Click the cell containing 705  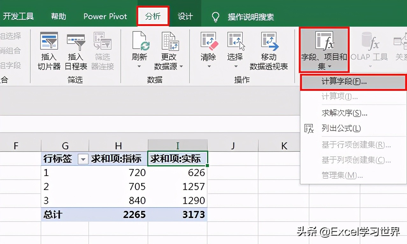tap(118, 186)
